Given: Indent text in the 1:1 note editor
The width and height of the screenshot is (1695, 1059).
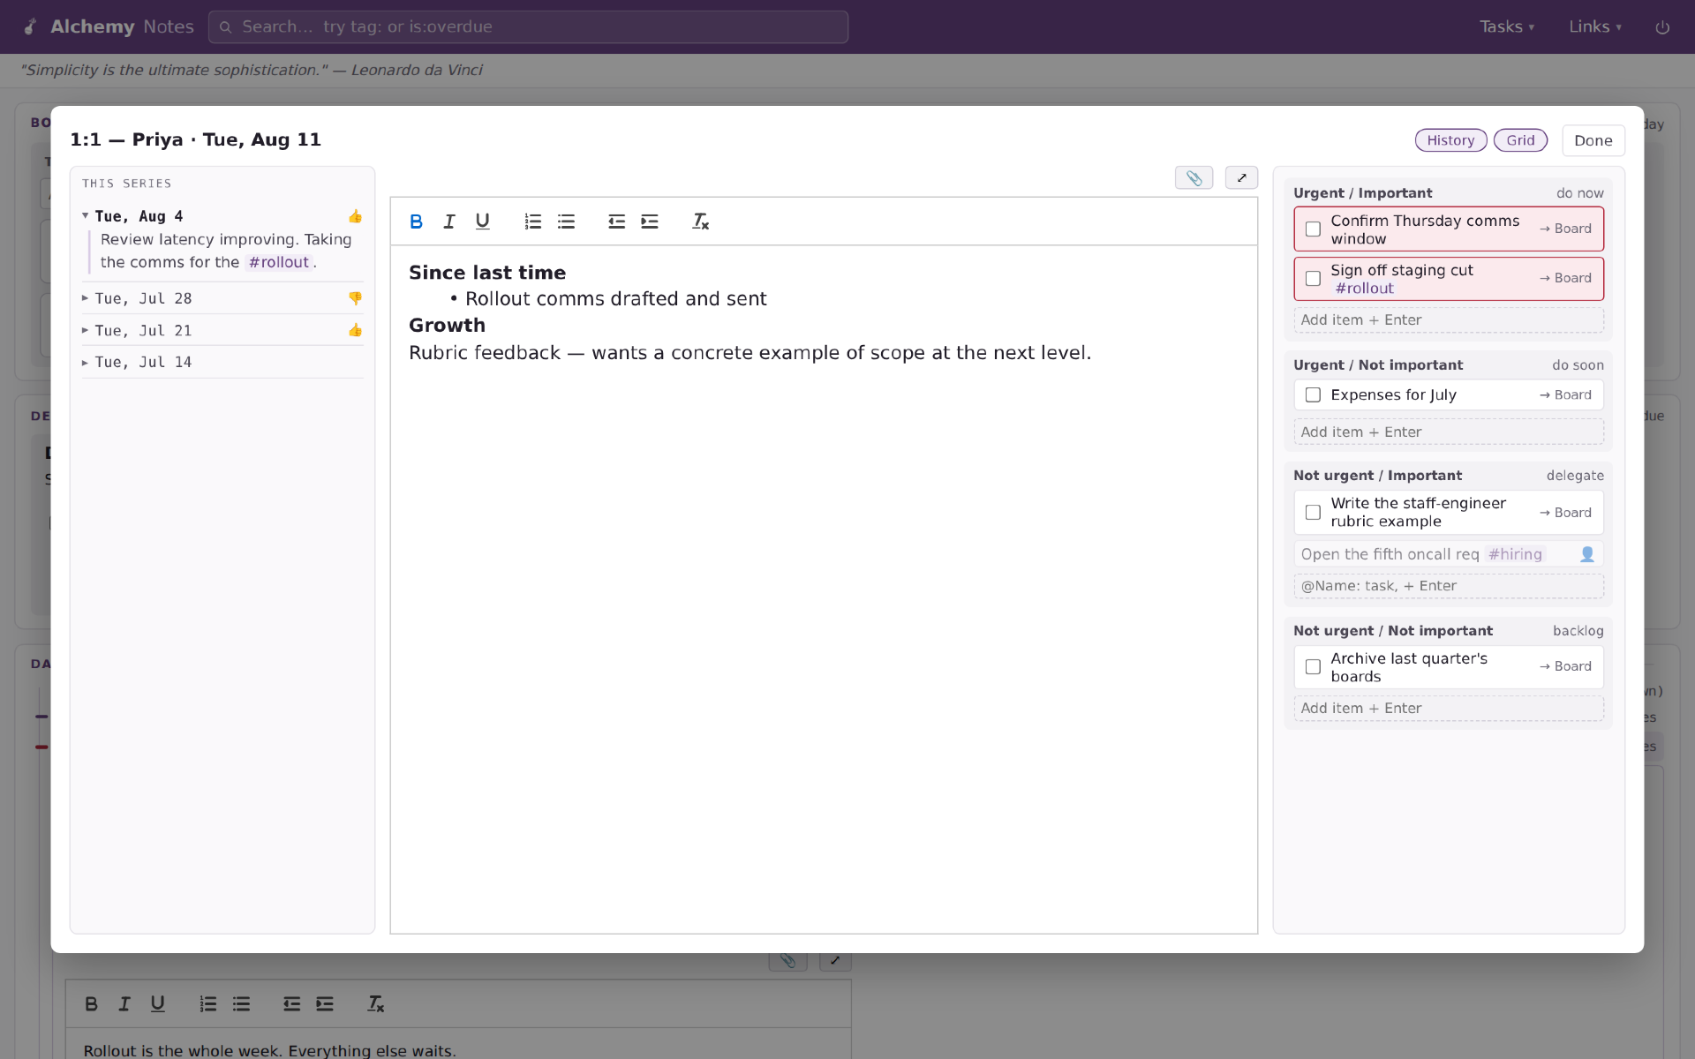Looking at the screenshot, I should [x=650, y=222].
